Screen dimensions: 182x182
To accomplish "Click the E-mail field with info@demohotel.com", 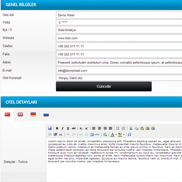I will [x=119, y=71].
